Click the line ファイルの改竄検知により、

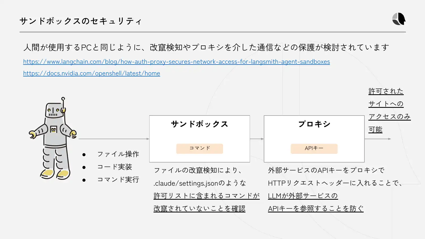(198, 170)
